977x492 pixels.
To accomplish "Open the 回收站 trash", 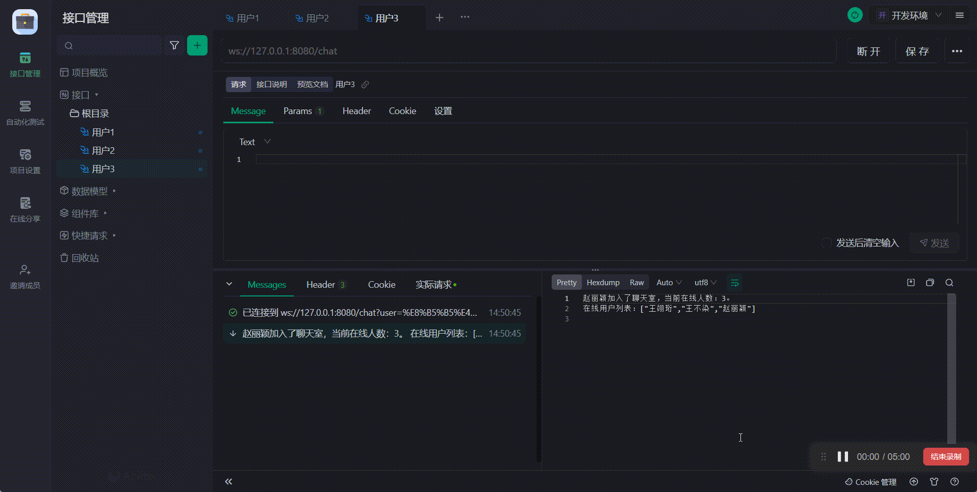I will click(x=80, y=258).
